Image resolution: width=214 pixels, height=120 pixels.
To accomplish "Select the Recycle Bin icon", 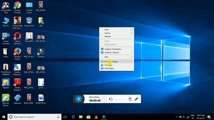I will point(29,22).
